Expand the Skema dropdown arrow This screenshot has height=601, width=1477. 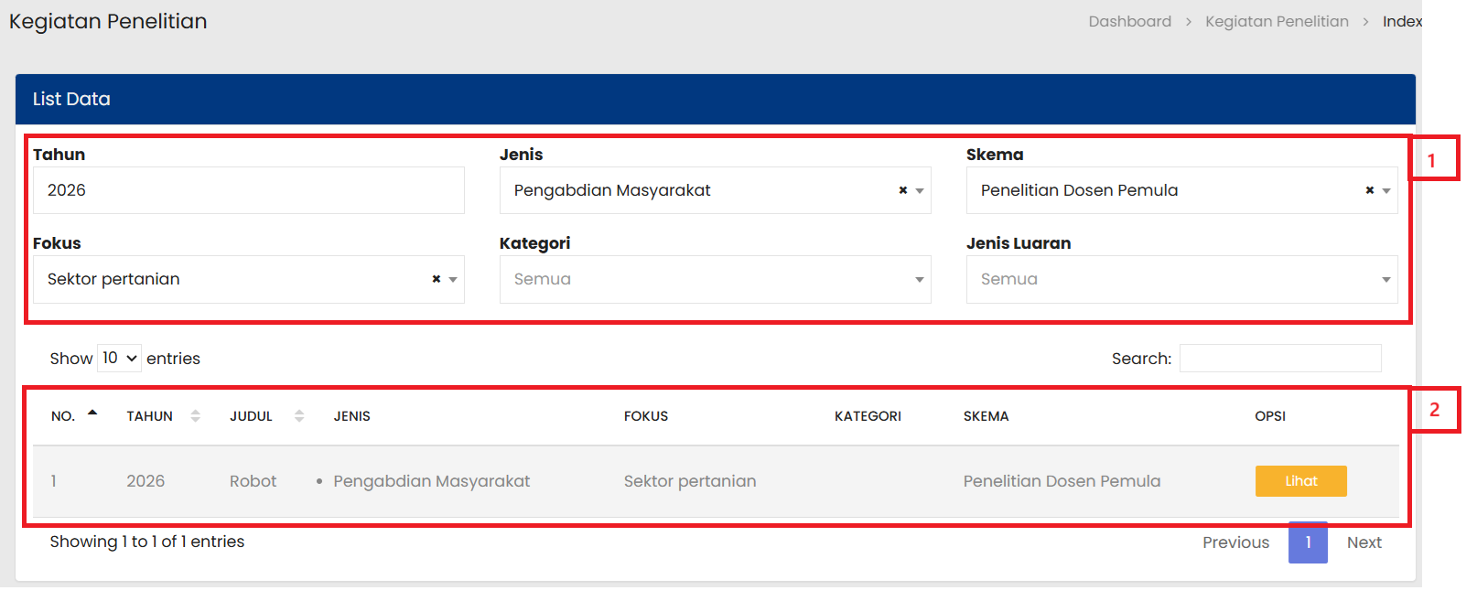click(x=1386, y=191)
